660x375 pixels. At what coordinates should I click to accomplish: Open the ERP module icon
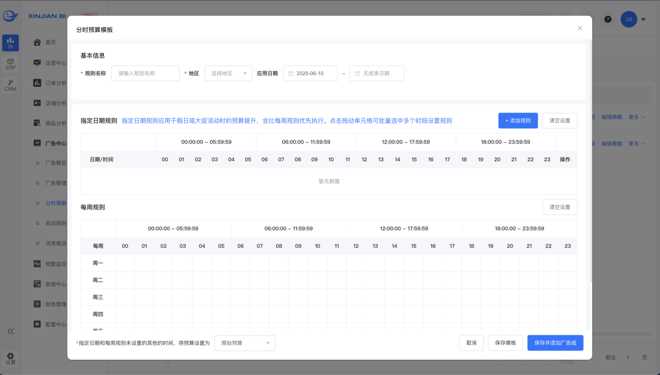click(x=10, y=64)
